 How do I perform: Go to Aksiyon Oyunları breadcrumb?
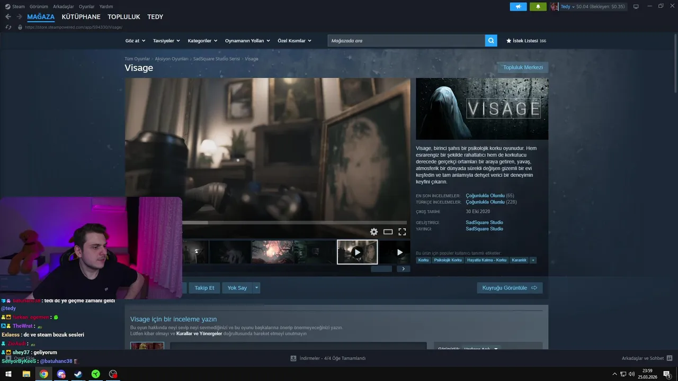click(x=172, y=59)
